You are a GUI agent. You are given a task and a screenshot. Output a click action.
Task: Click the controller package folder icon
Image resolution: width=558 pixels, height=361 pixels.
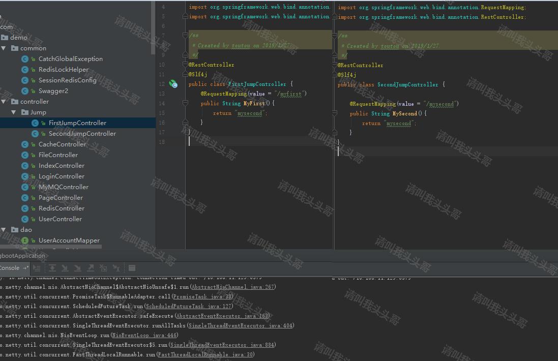click(x=15, y=101)
